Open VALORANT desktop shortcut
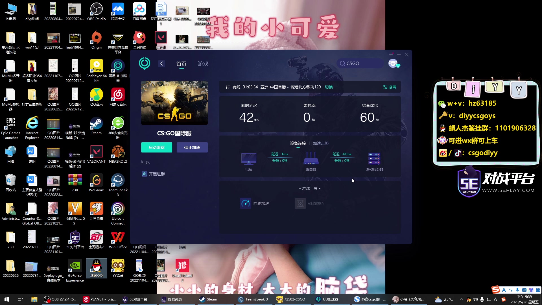The width and height of the screenshot is (542, 305). (96, 154)
